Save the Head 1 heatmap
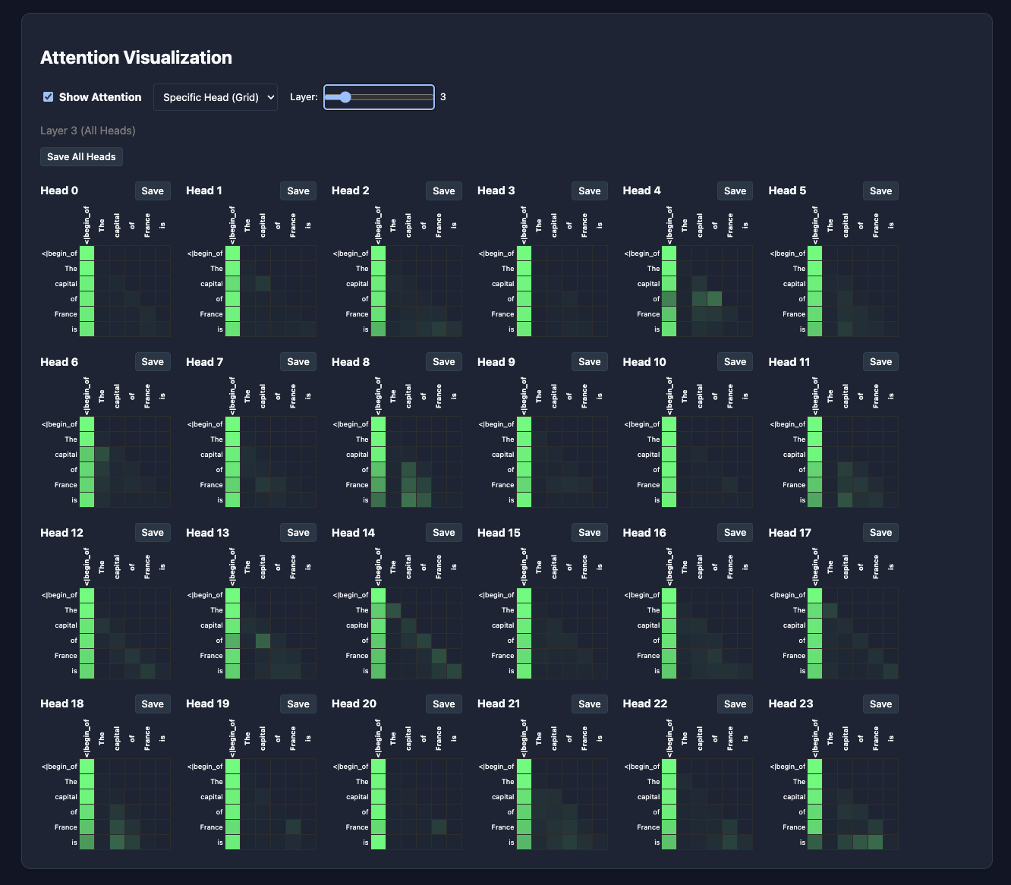Viewport: 1011px width, 885px height. point(298,191)
